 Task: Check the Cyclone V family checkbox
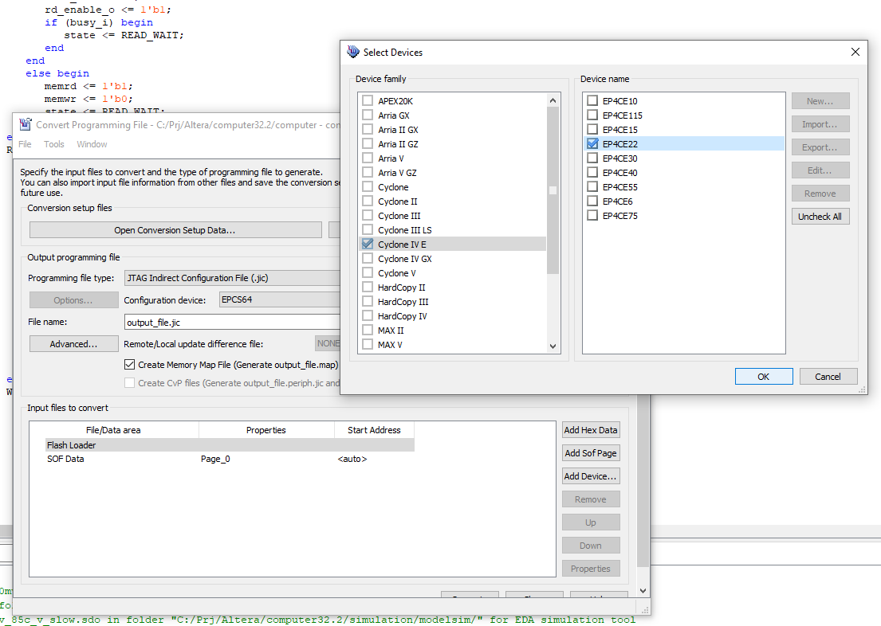point(368,272)
